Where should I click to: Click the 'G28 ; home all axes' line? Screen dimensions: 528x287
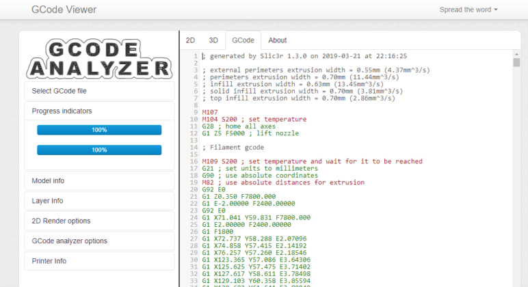click(x=239, y=126)
